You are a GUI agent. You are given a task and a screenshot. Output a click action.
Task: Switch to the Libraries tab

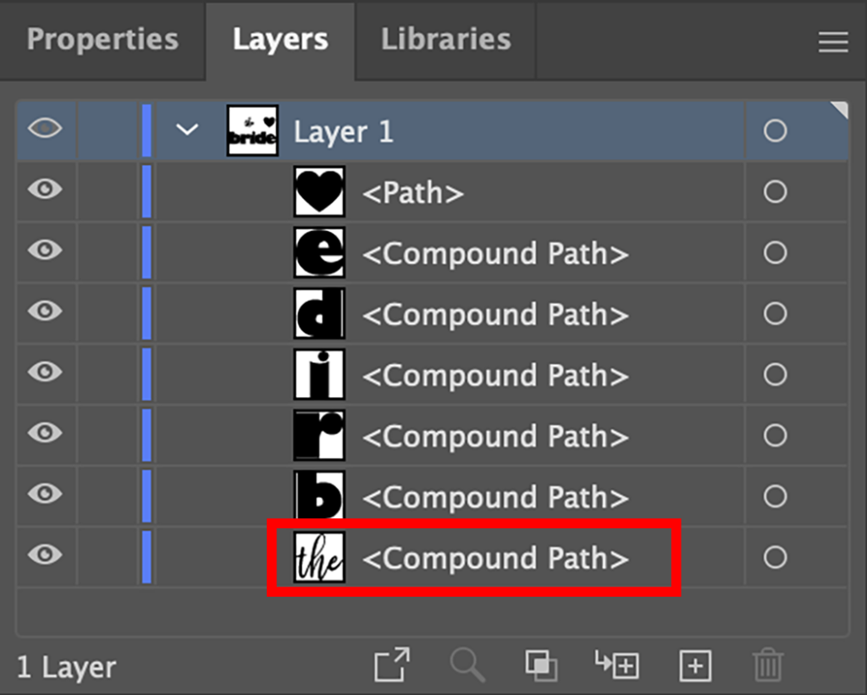[x=445, y=40]
